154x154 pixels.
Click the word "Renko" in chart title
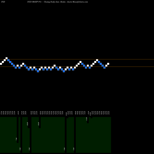pyautogui.click(x=63, y=2)
